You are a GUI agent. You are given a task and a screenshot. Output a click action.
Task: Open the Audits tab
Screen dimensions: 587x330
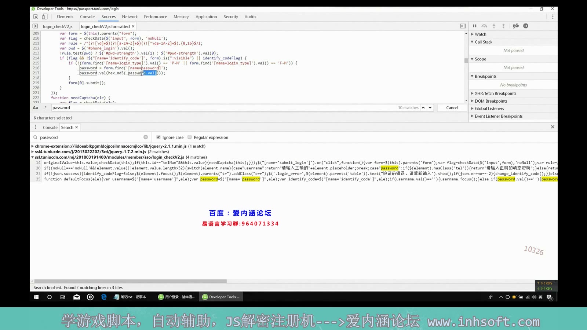(x=251, y=17)
